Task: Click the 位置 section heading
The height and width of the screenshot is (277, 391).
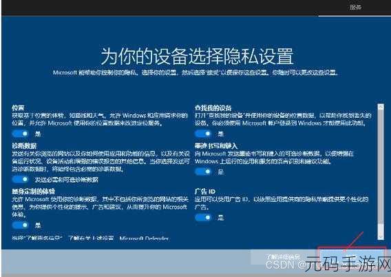Action: click(x=18, y=107)
